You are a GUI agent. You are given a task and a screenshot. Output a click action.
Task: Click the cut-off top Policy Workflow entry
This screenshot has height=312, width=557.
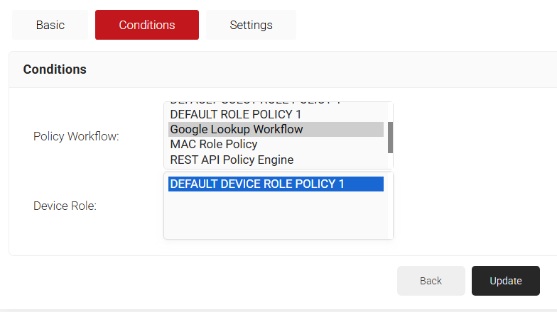[x=255, y=104]
